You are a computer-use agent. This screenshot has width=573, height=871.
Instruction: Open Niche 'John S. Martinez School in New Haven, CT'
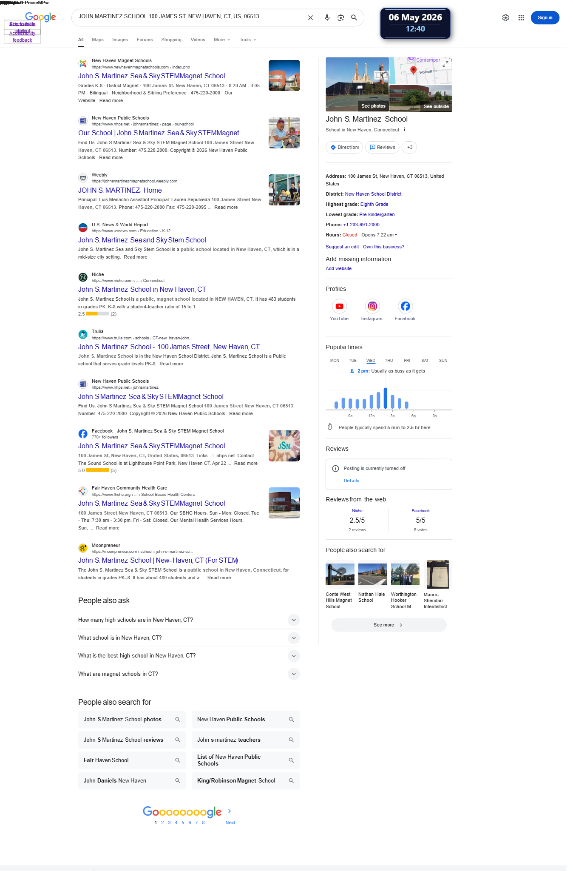tap(142, 290)
